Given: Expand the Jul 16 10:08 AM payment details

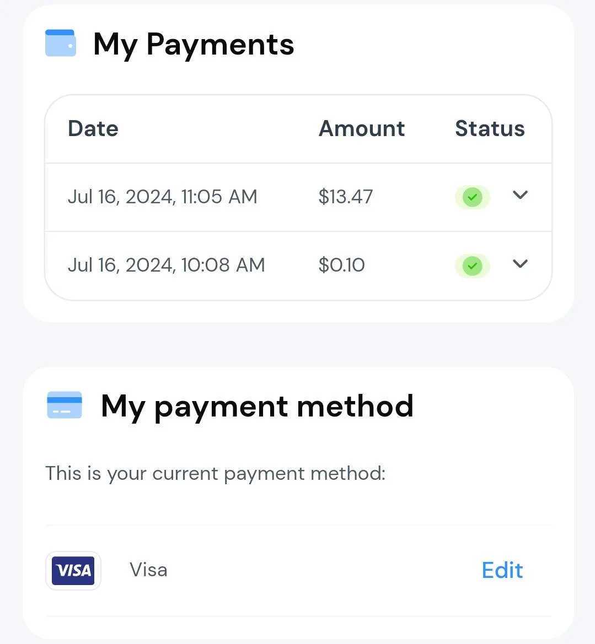Looking at the screenshot, I should (520, 263).
